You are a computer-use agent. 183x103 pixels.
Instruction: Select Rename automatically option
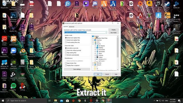click(66, 55)
